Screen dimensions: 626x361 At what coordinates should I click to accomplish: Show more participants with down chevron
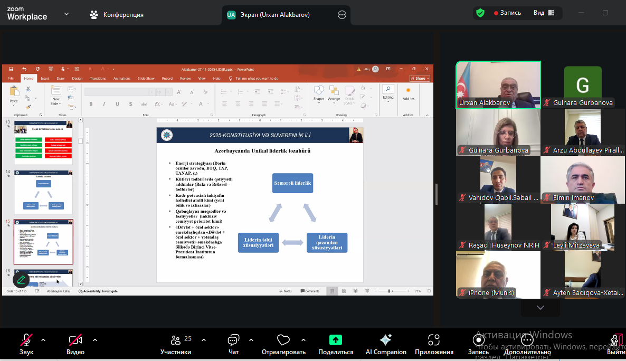tap(540, 307)
